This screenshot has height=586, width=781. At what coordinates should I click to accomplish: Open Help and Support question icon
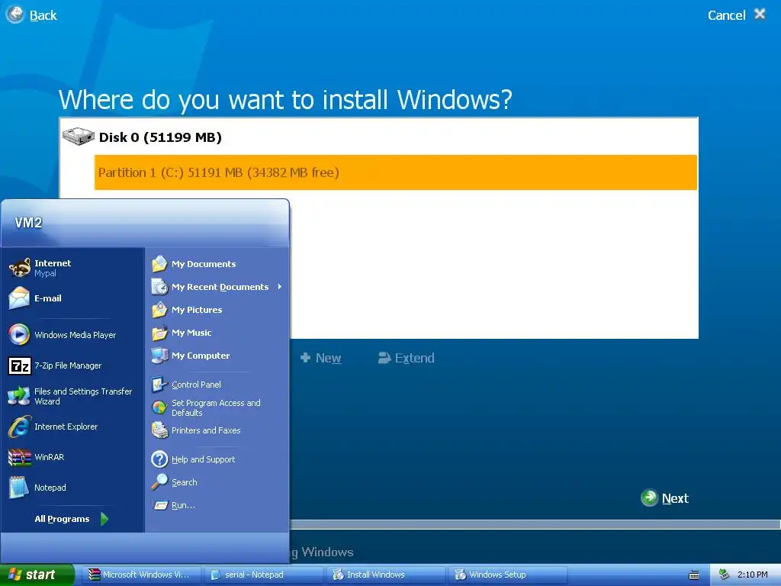[x=159, y=459]
